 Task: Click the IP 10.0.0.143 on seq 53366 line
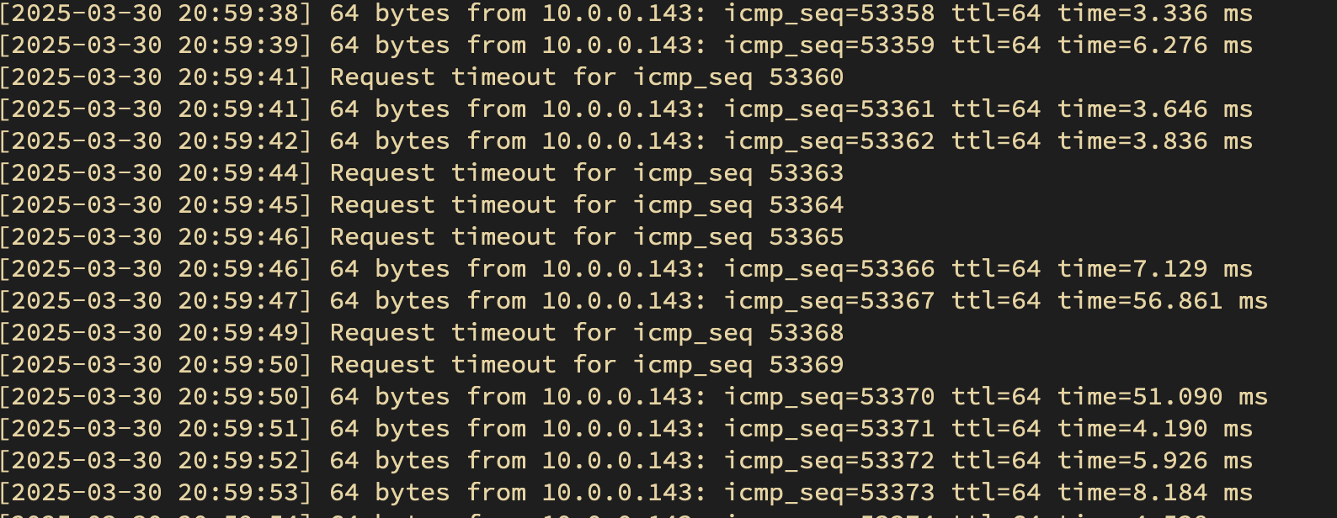coord(622,269)
